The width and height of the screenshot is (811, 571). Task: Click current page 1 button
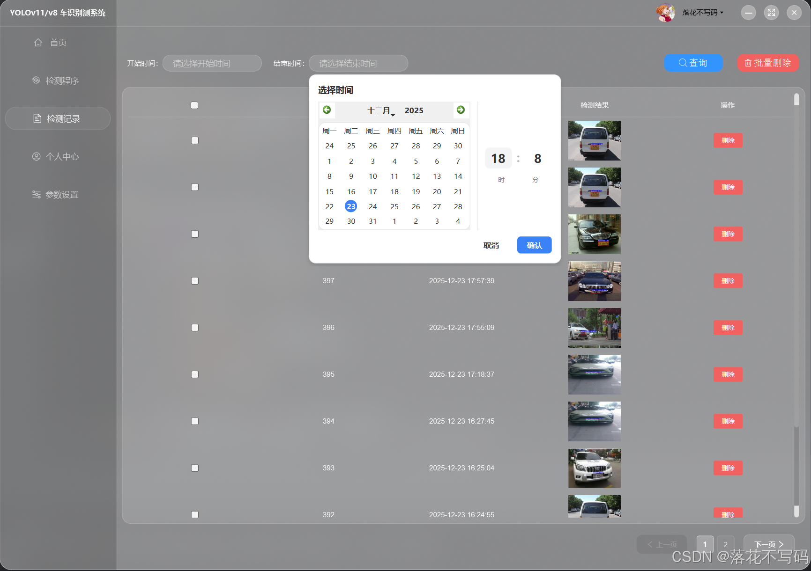coord(705,544)
